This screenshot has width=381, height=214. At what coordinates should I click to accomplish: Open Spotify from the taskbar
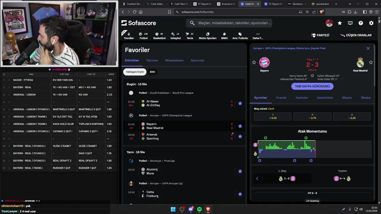pyautogui.click(x=199, y=209)
